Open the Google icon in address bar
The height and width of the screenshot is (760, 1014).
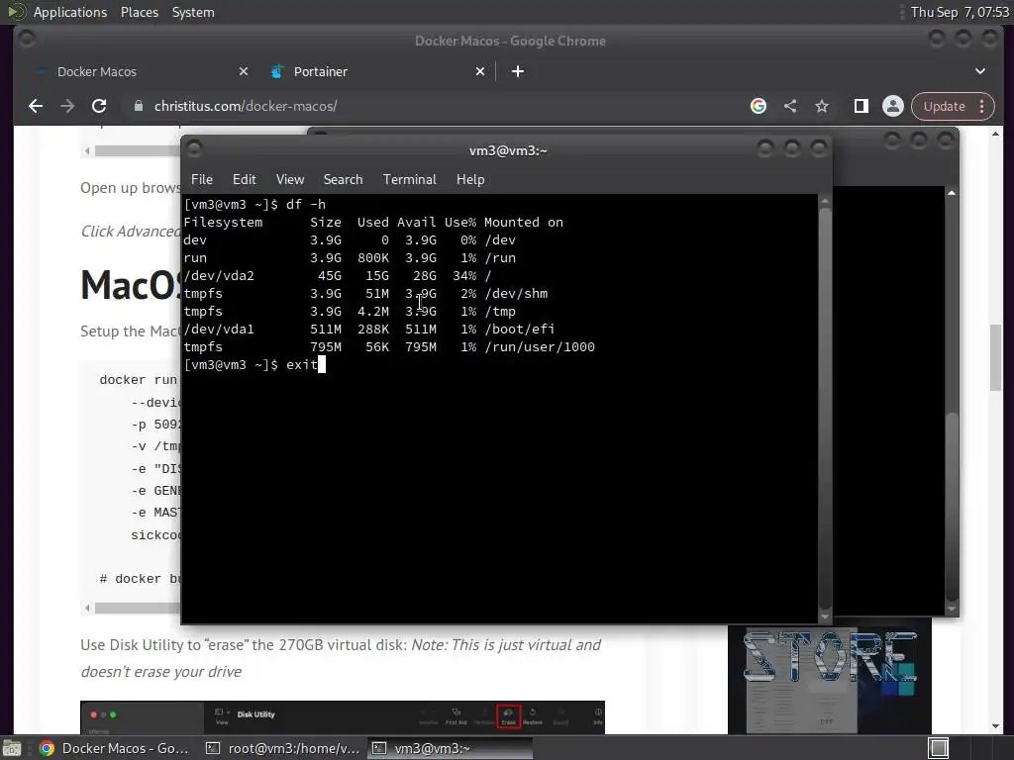click(759, 106)
